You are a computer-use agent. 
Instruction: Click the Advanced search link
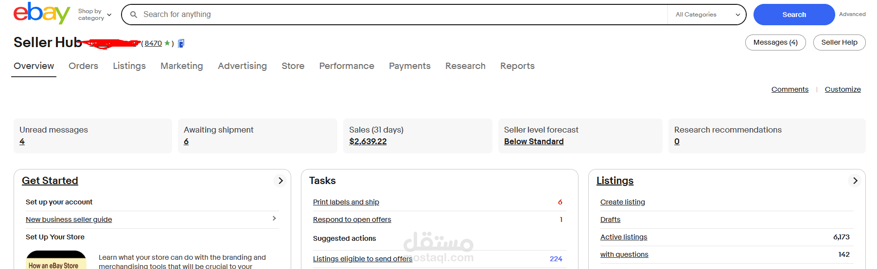[x=852, y=14]
